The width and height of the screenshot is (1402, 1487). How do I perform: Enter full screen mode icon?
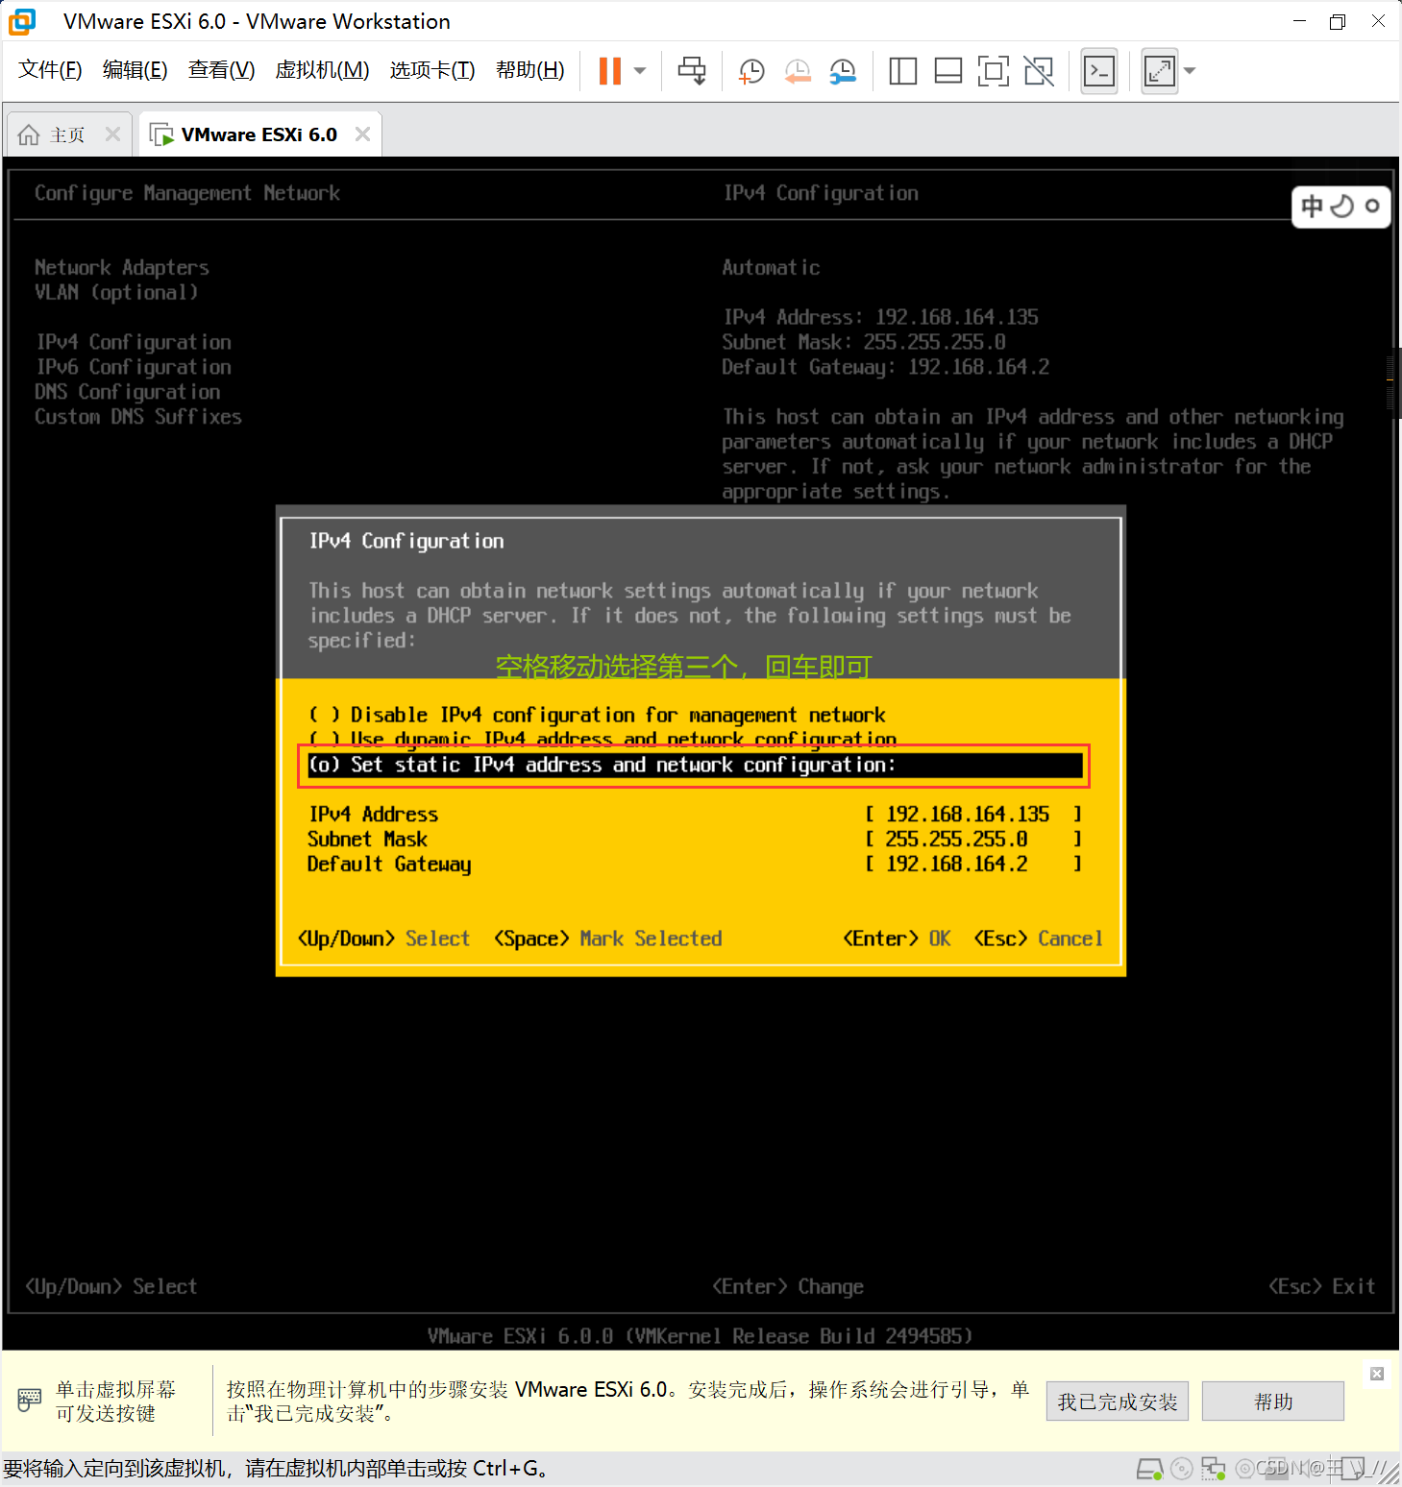(994, 71)
